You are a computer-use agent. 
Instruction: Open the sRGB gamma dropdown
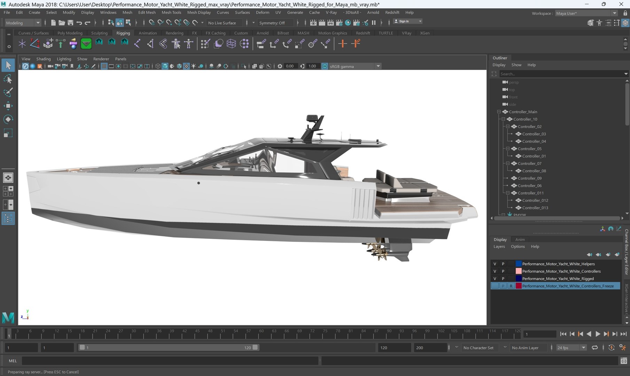tap(355, 66)
